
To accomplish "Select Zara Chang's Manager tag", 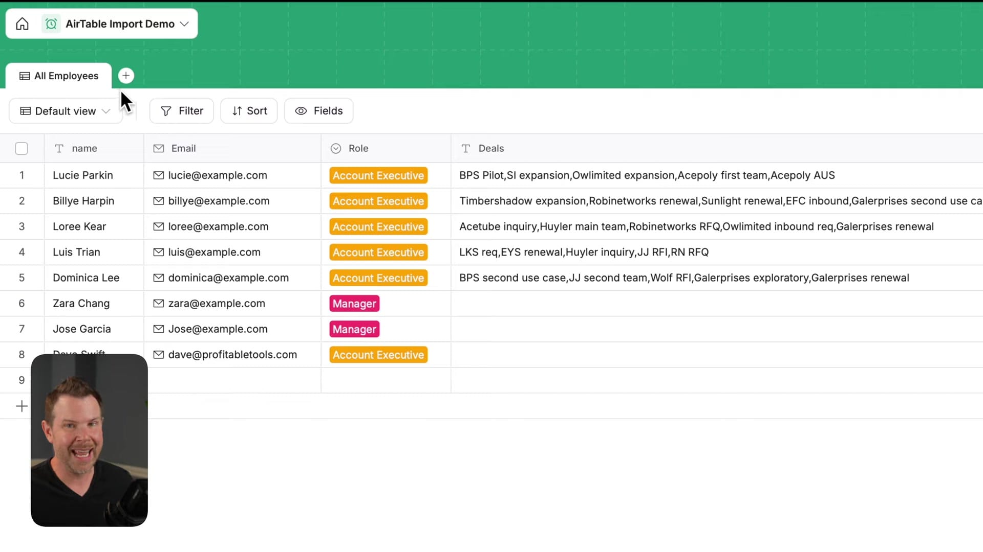I will 354,304.
